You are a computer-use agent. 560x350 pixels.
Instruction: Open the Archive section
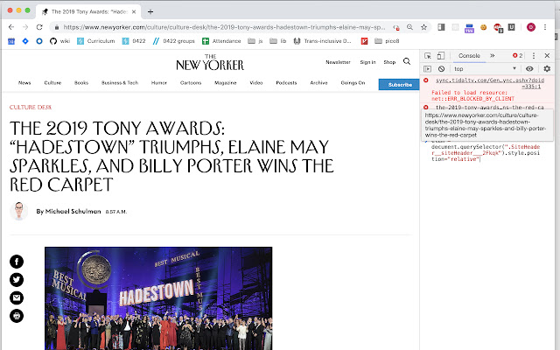click(318, 83)
